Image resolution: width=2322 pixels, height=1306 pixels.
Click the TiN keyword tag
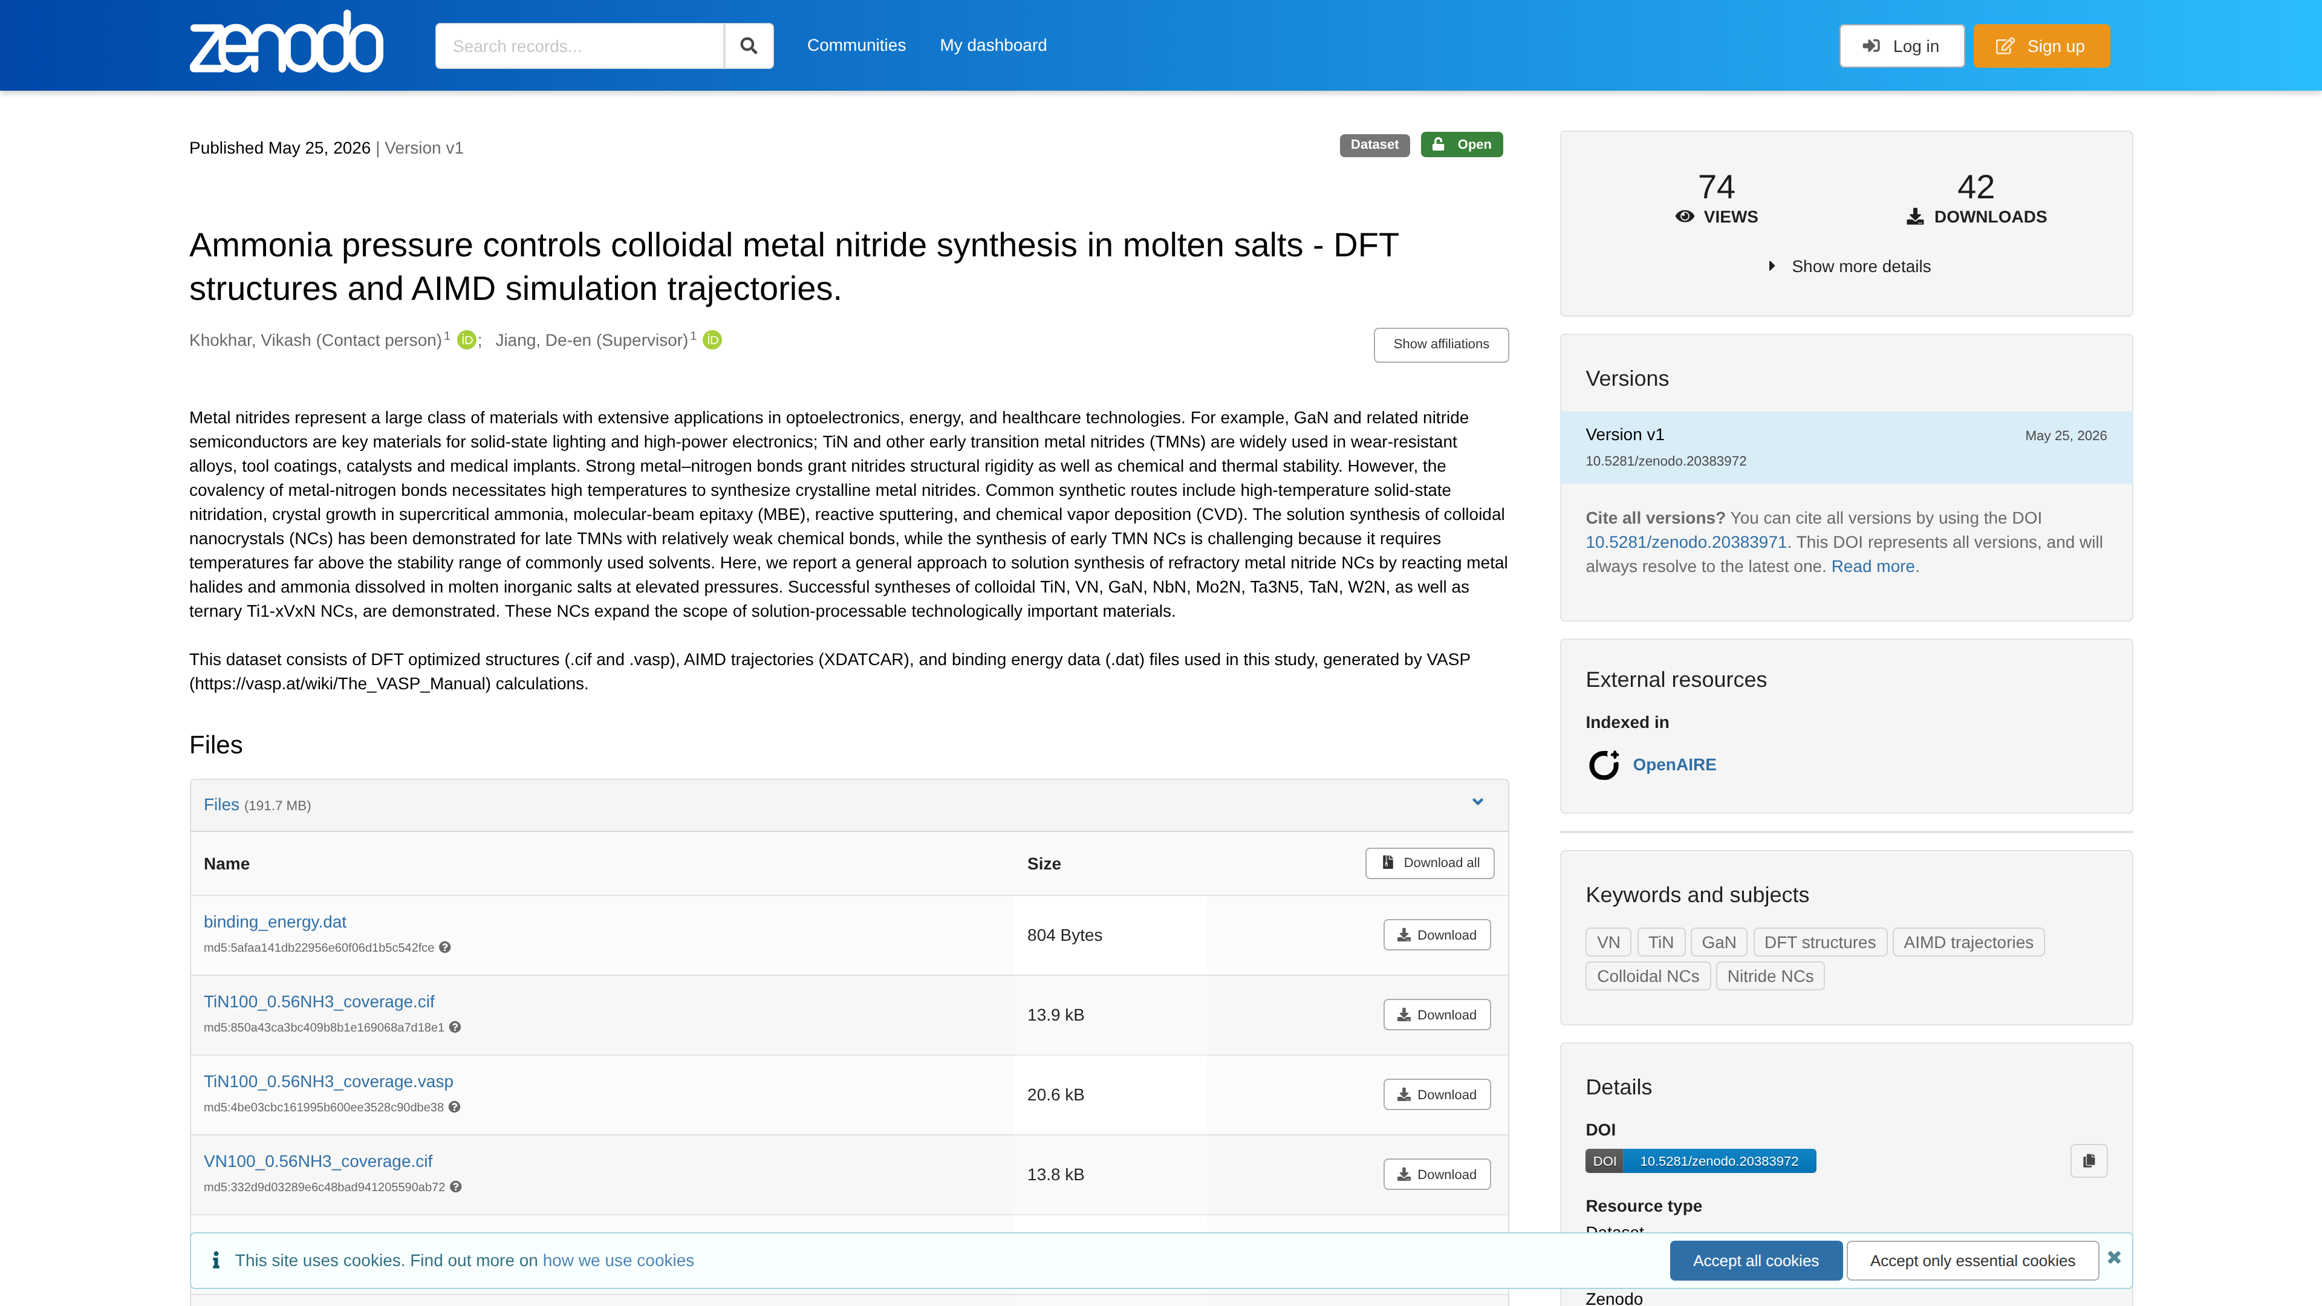[1660, 942]
